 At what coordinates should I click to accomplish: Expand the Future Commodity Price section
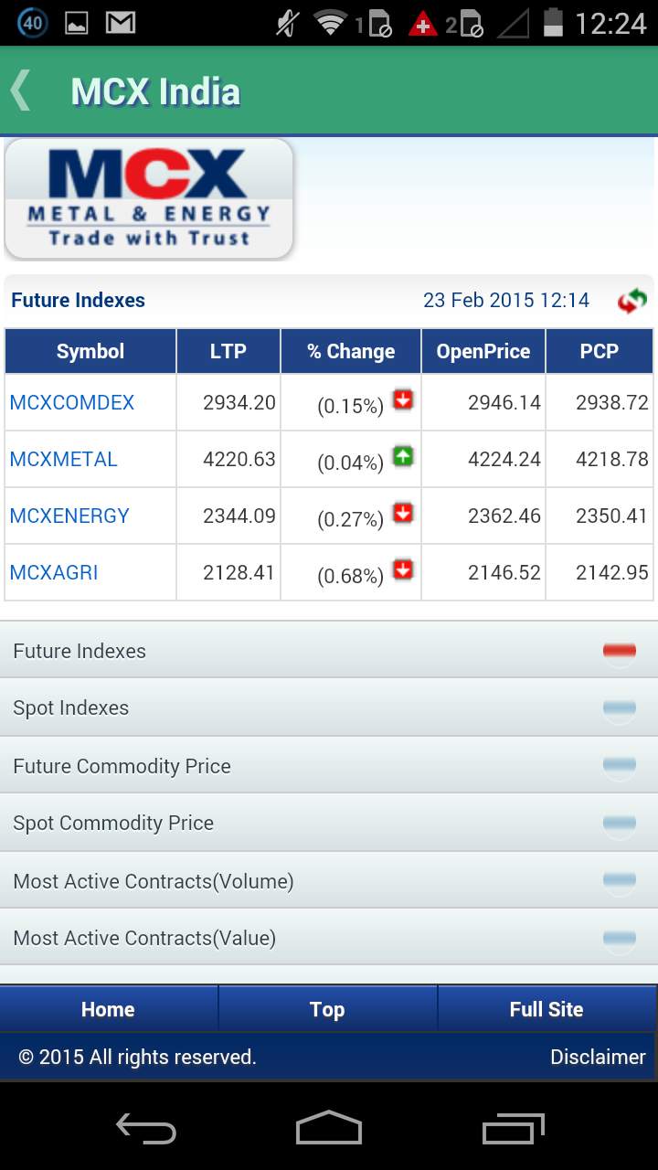point(619,766)
